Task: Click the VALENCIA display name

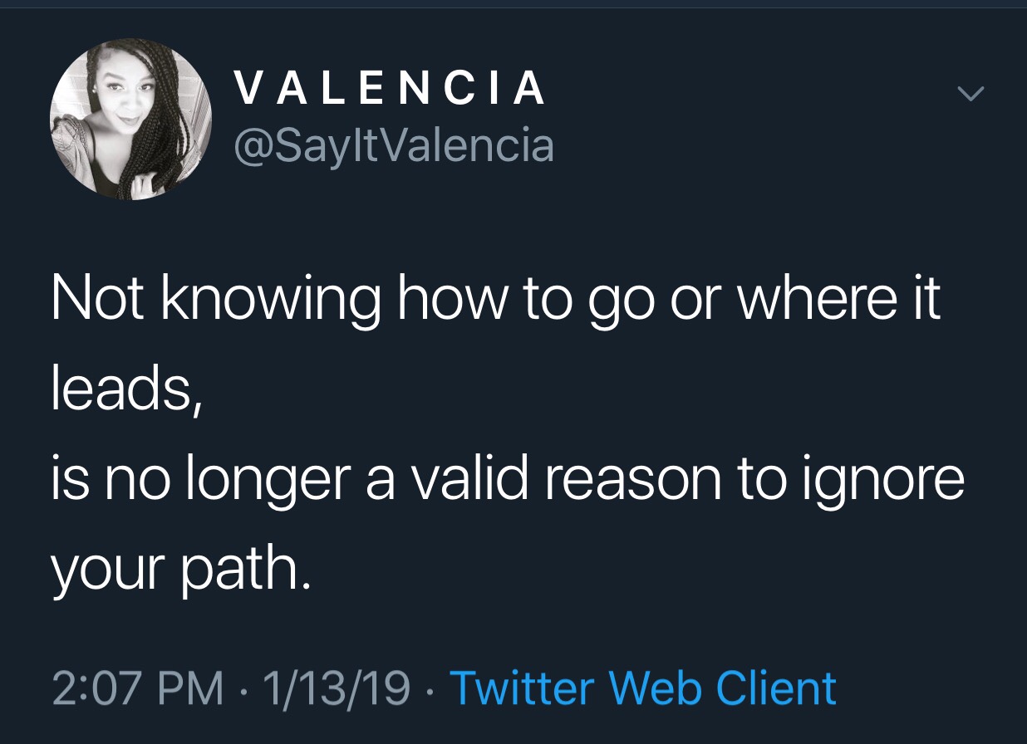Action: 390,89
